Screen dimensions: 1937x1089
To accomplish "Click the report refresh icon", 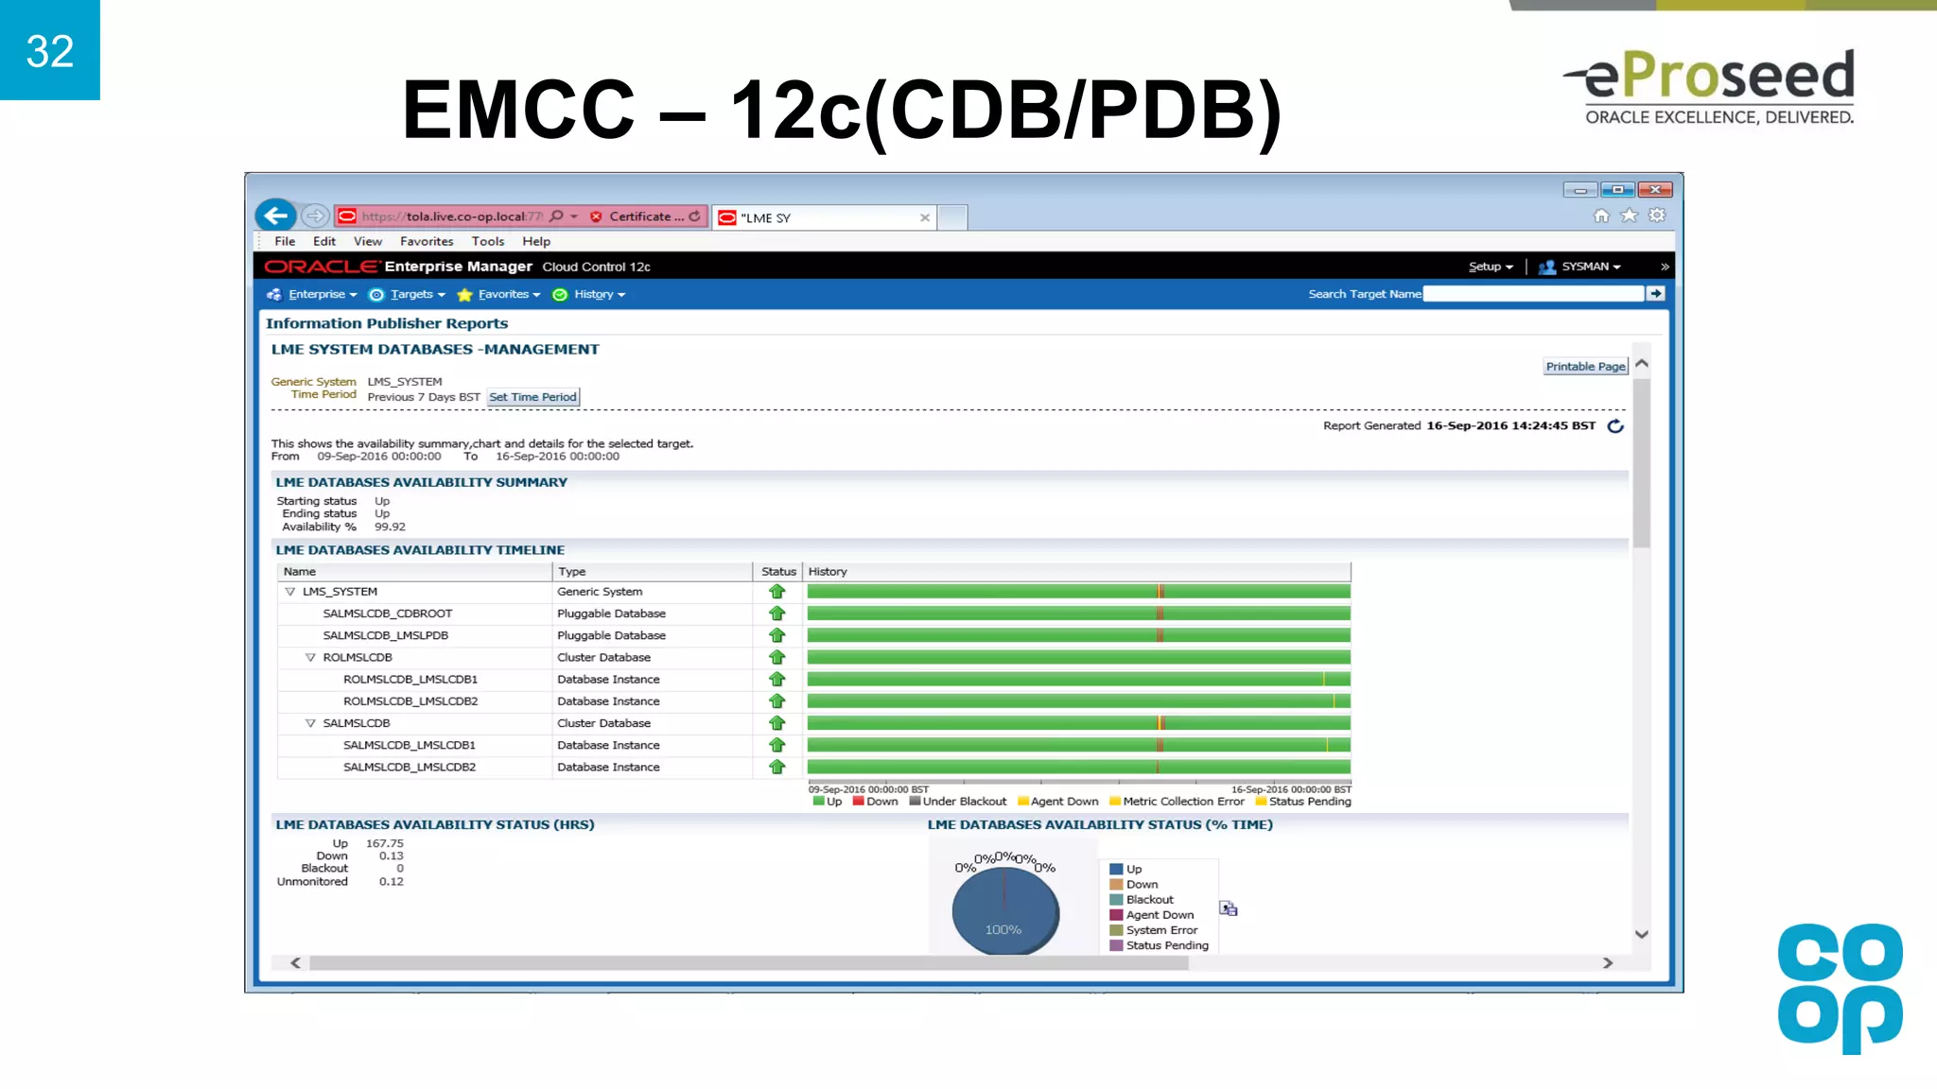I will click(x=1615, y=426).
